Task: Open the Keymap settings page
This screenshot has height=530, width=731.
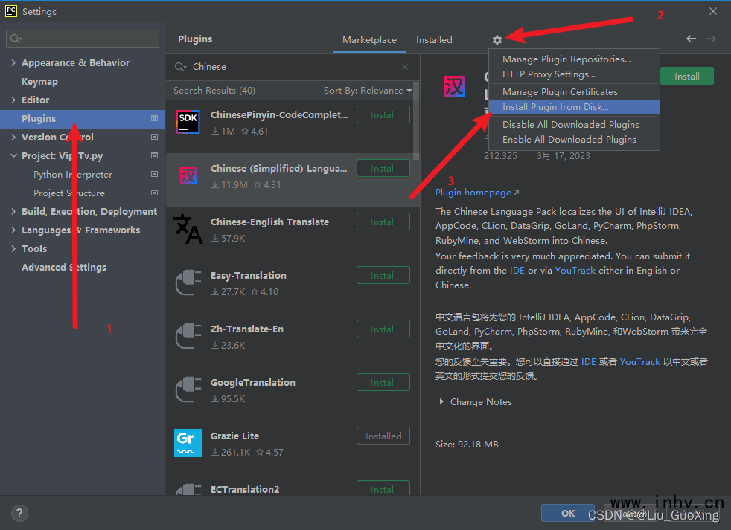Action: [39, 82]
